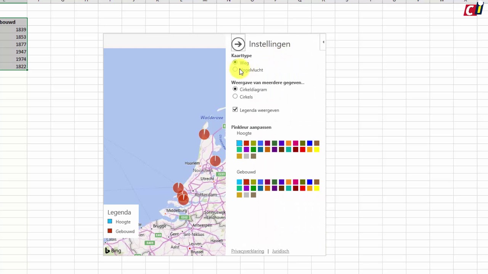Screen dimensions: 488x274
Task: Click the Middelburg label on the map
Action: (x=177, y=210)
